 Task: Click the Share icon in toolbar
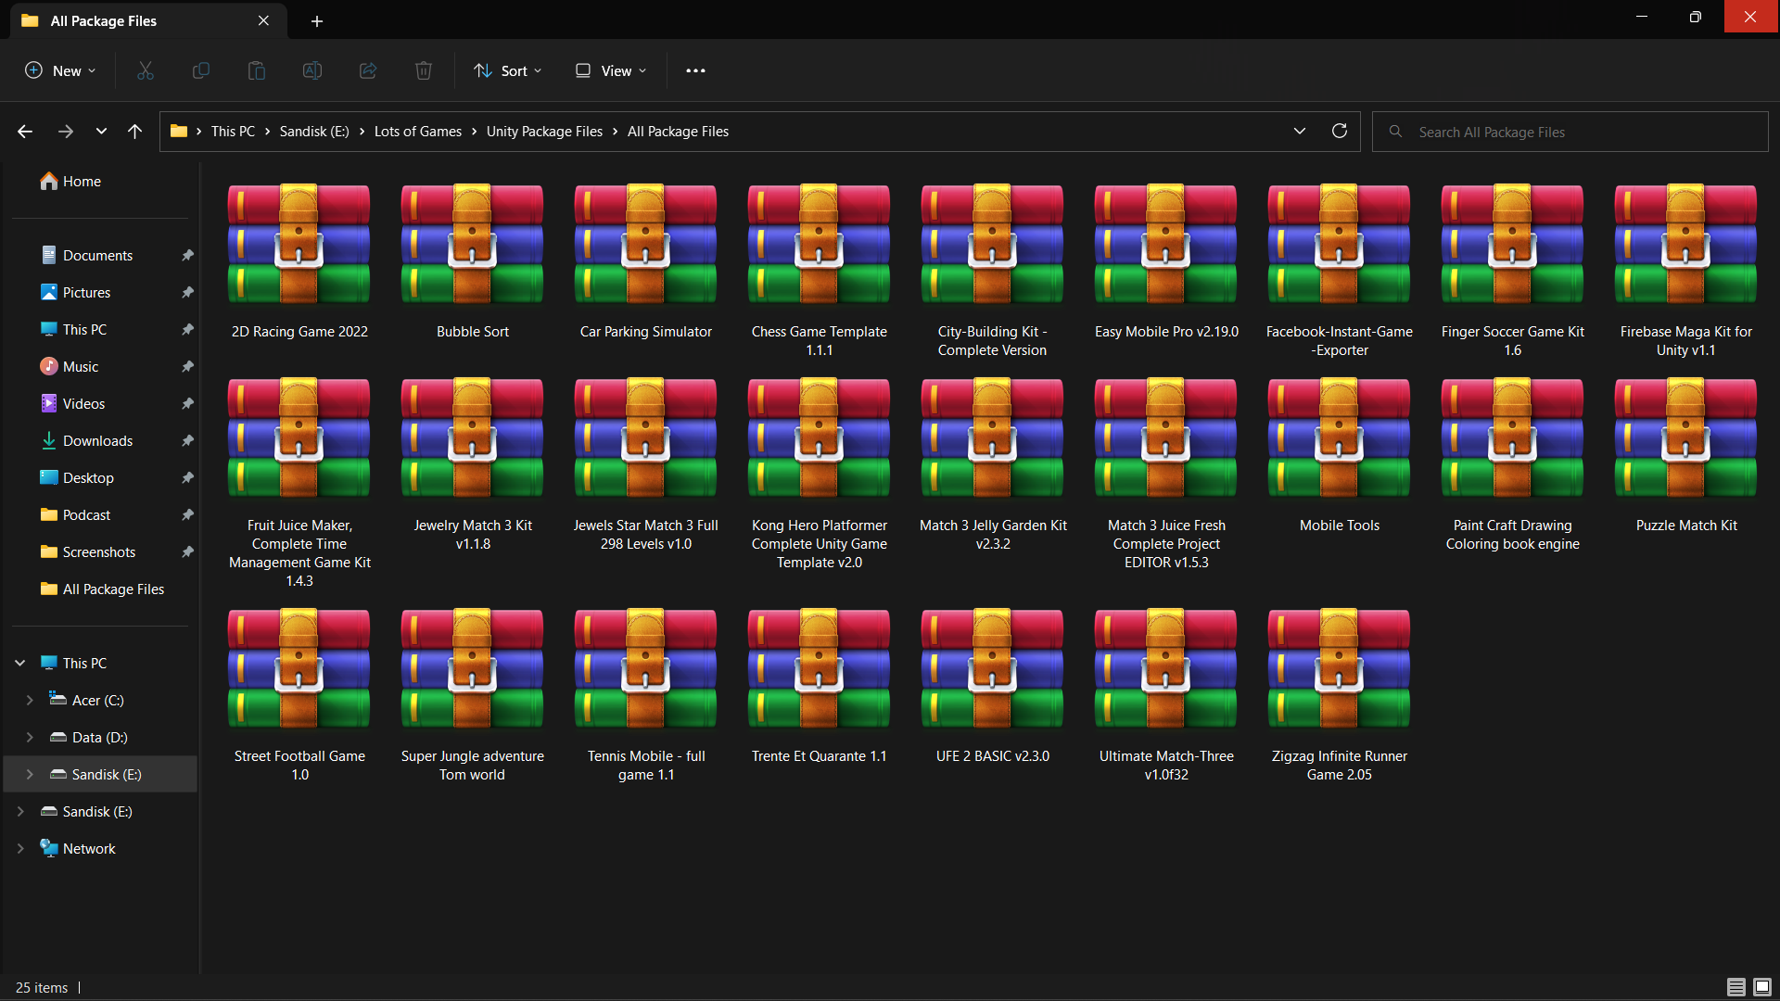pyautogui.click(x=368, y=70)
